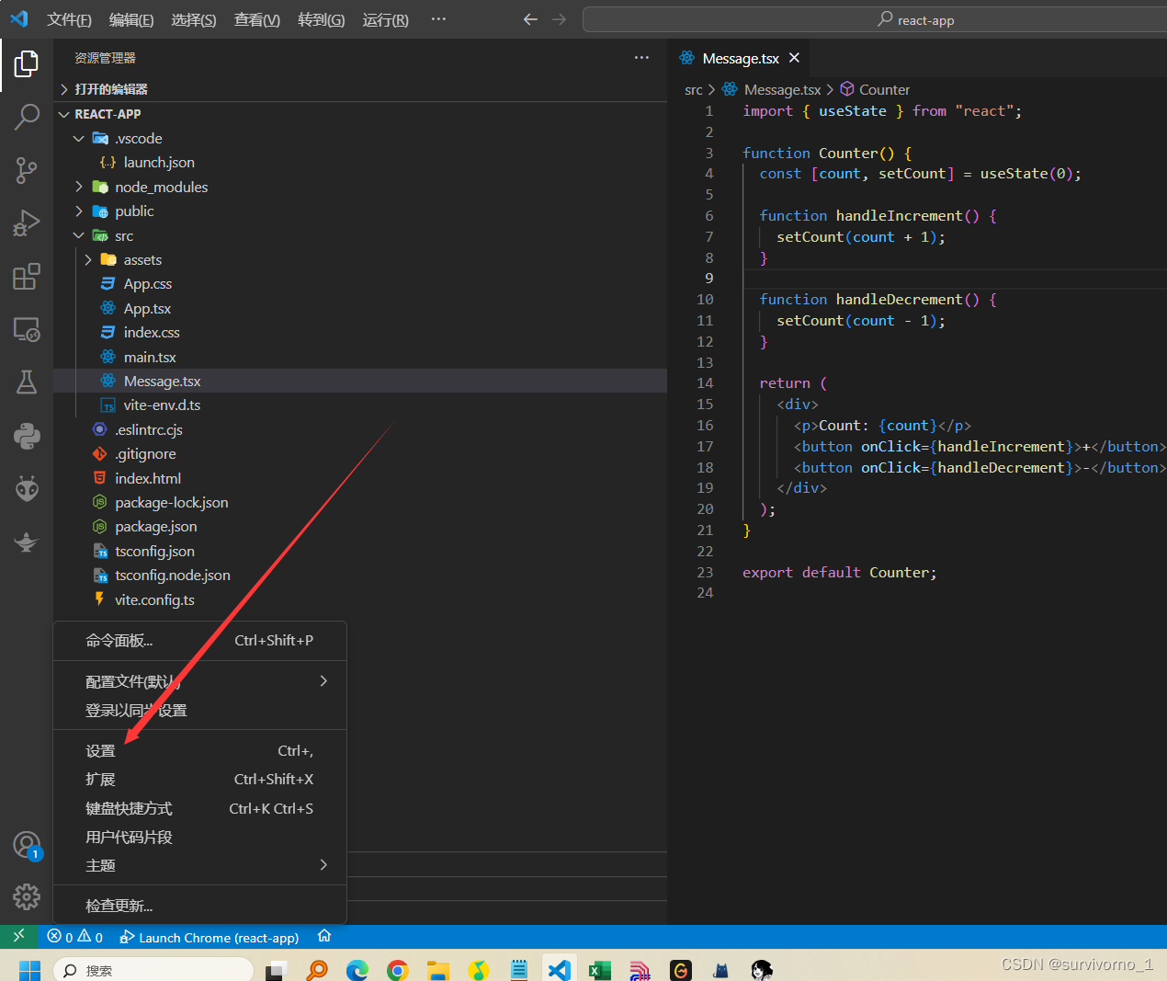
Task: Open User Snippets menu entry
Action: click(x=199, y=837)
